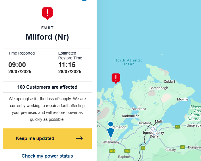
Task: Click the North Atlantic Ocean map label
Action: [x=128, y=62]
